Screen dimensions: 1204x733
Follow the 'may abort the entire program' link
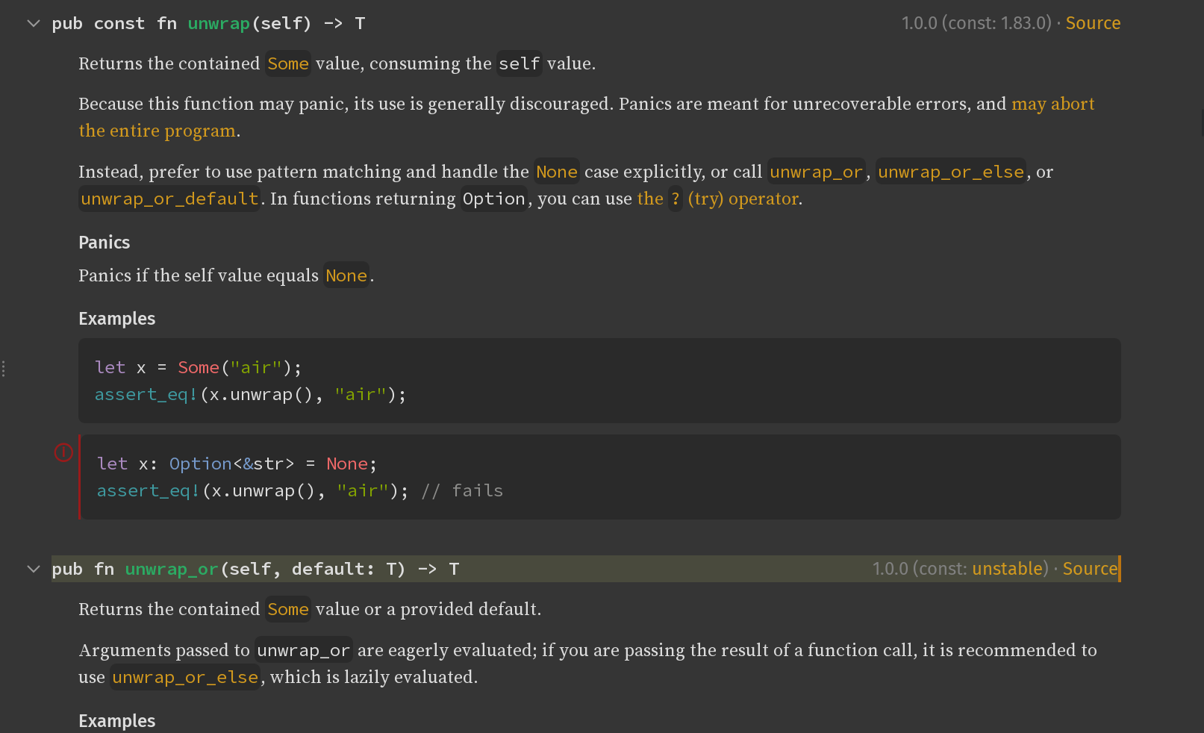pos(1052,104)
